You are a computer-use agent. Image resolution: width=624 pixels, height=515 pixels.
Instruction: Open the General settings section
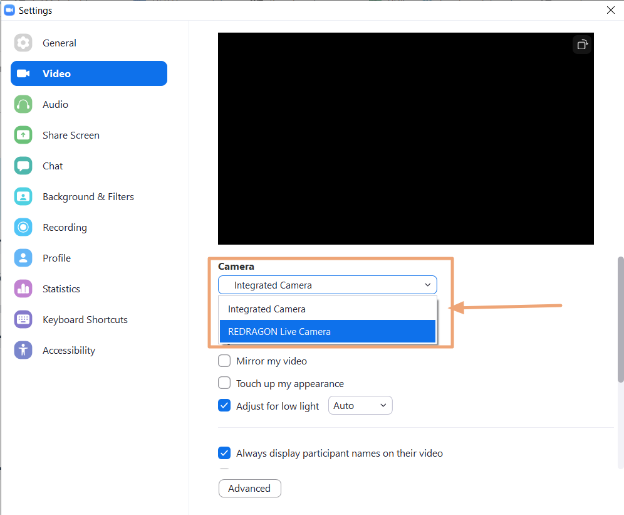point(60,43)
